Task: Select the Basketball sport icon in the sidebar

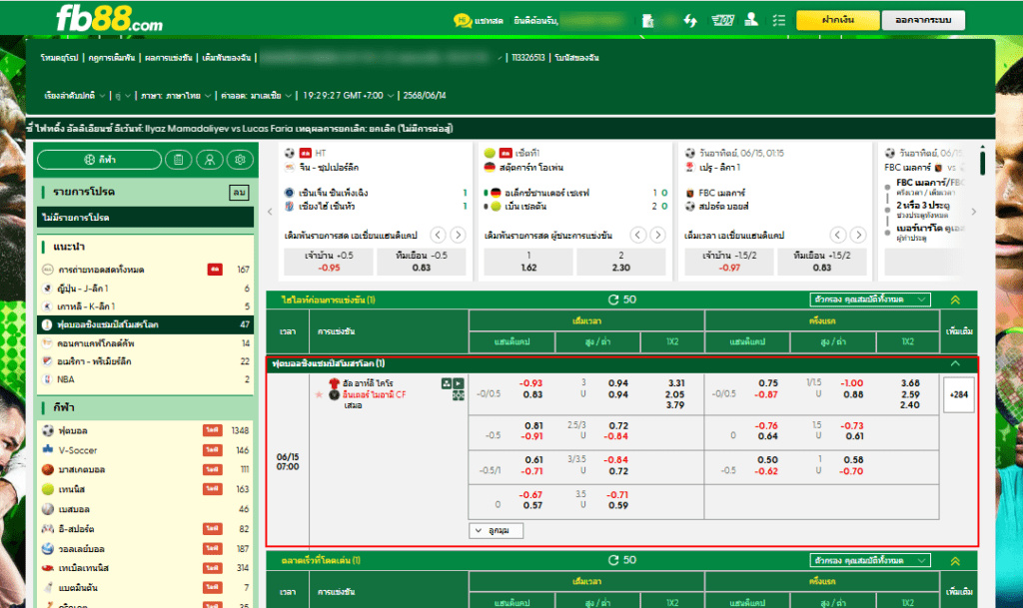Action: click(48, 469)
